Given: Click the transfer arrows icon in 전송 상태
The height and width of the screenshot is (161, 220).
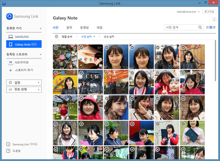Looking at the screenshot, I should [10, 89].
